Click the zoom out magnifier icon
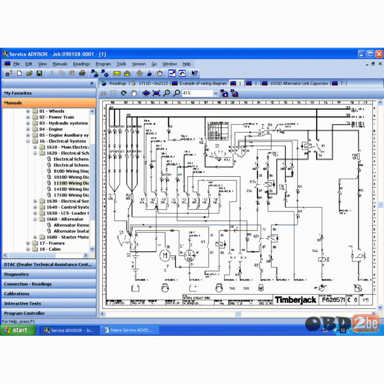Screen dimensions: 384x384 coord(177,93)
